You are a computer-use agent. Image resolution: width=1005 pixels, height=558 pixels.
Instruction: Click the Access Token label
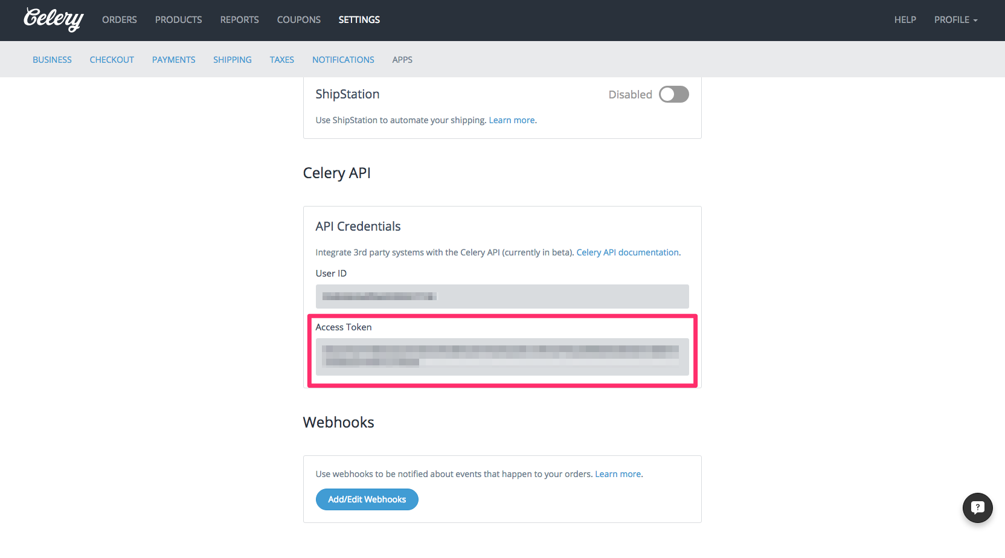[344, 327]
